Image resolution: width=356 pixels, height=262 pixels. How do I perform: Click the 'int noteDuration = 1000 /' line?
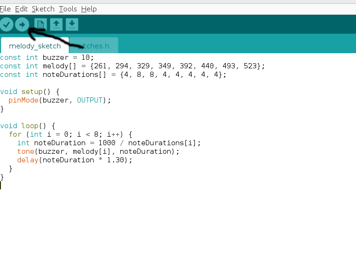click(x=109, y=143)
